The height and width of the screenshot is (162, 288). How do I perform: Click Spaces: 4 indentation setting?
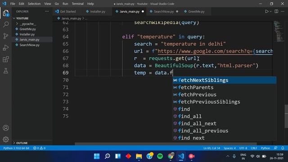[229, 148]
